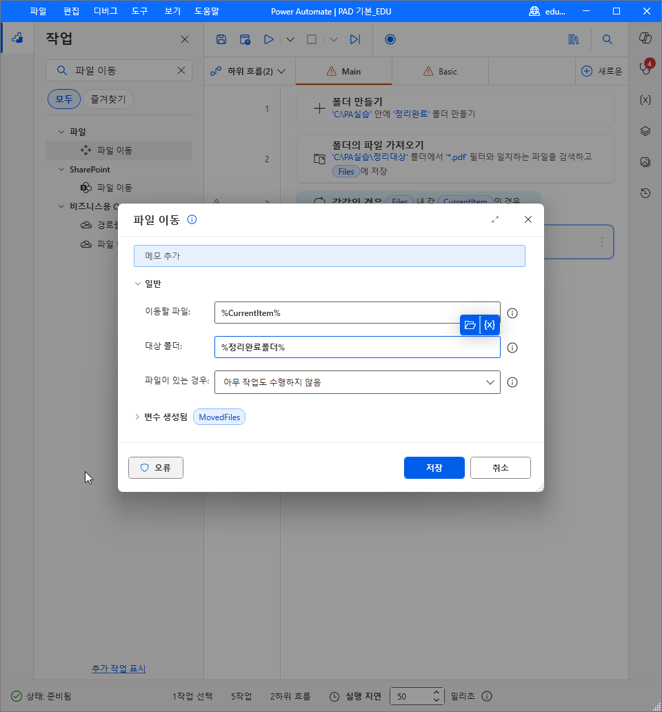The image size is (662, 712).
Task: Click the 추가 작업 표시 link
Action: coord(119,669)
